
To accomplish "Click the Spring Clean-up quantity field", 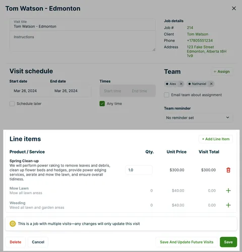I will click(139, 170).
